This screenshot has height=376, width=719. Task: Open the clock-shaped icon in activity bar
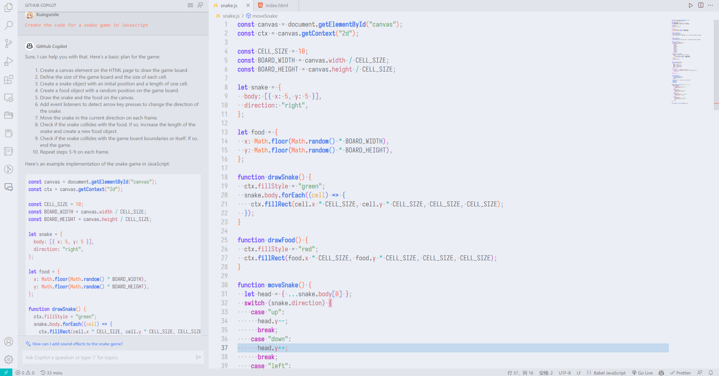9,169
